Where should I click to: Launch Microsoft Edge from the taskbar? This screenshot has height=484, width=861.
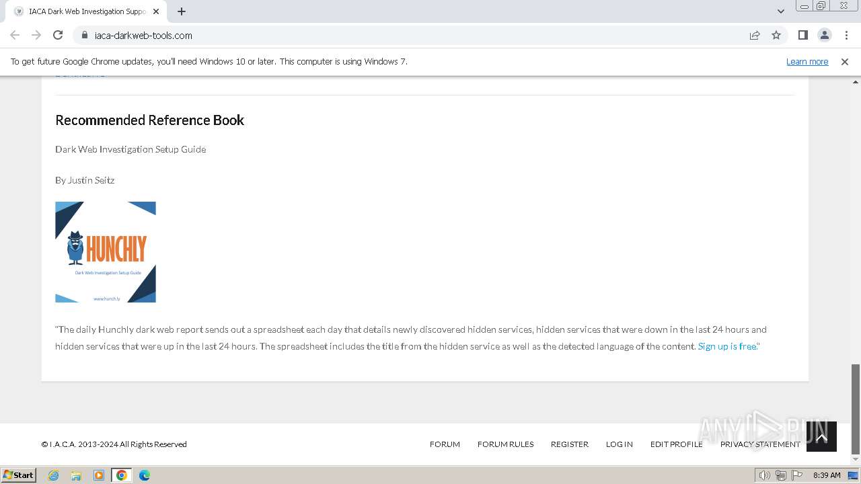(x=145, y=475)
